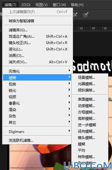Choose 方框模糊... box blur

[90, 112]
